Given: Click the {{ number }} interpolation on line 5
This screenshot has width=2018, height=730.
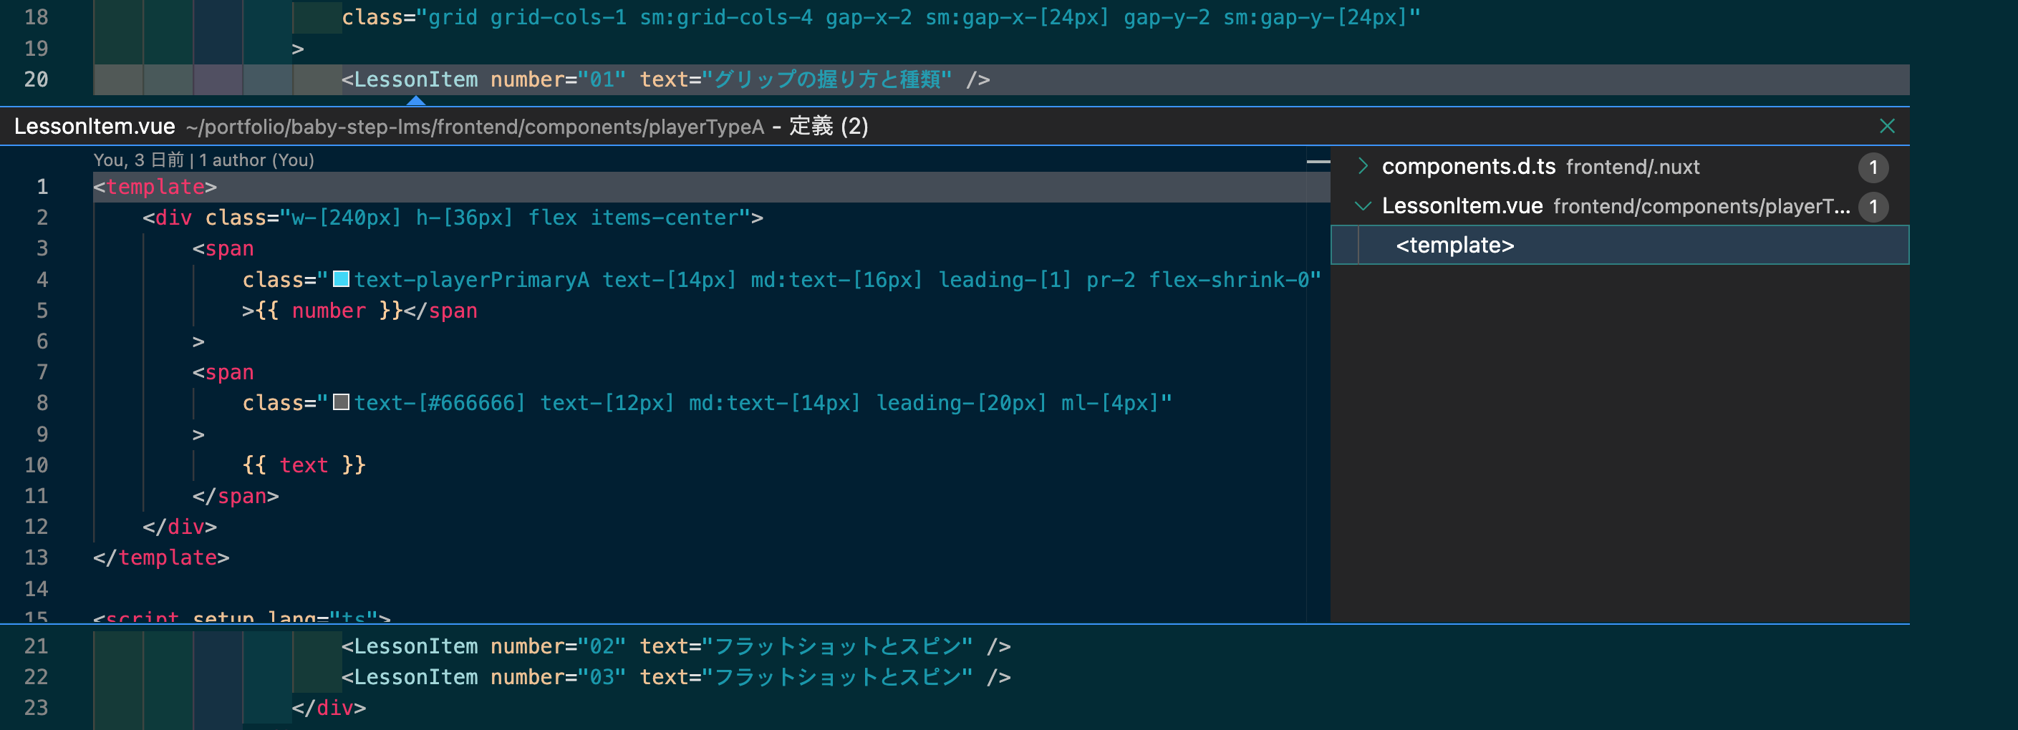Looking at the screenshot, I should [329, 310].
